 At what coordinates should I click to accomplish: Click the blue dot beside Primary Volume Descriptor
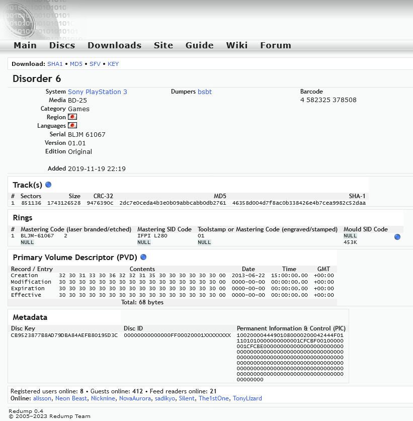point(144,257)
